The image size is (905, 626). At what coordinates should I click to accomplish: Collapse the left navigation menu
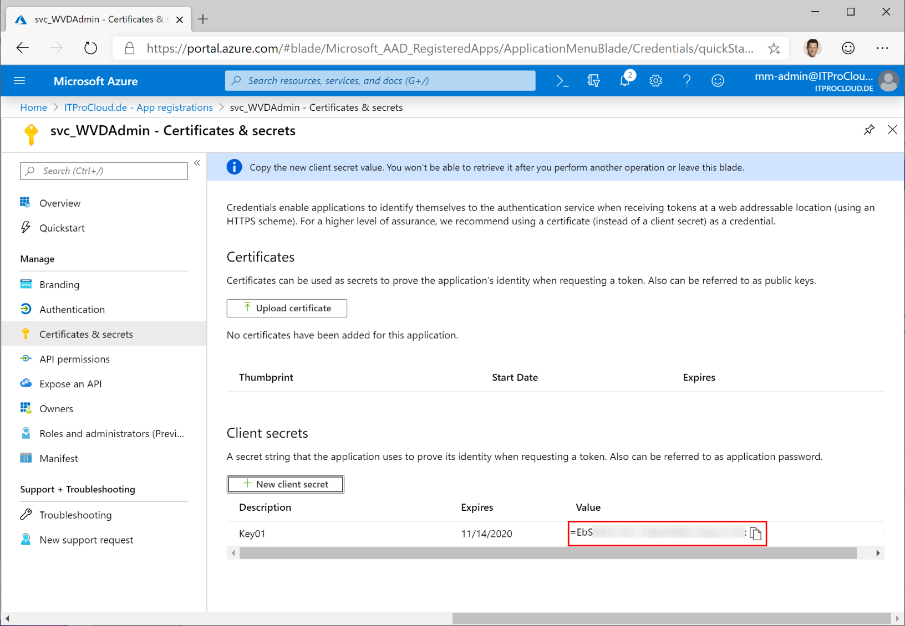click(197, 163)
